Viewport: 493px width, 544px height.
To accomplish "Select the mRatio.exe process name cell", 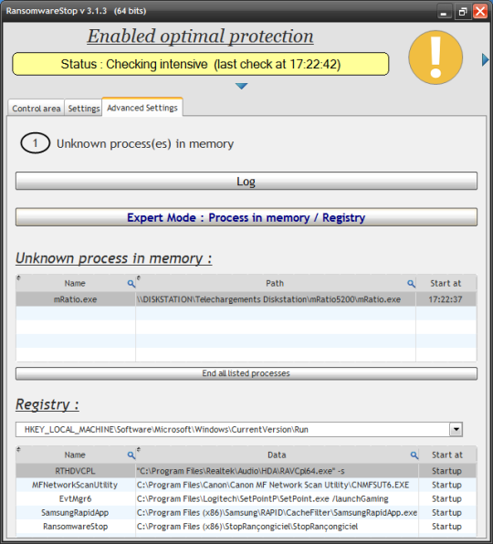I will pyautogui.click(x=75, y=299).
